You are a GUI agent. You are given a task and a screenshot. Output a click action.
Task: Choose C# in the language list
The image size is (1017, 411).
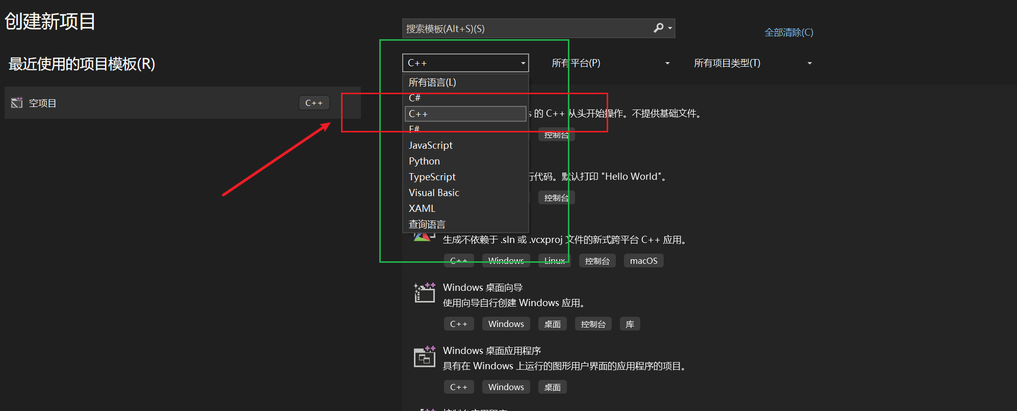point(465,98)
